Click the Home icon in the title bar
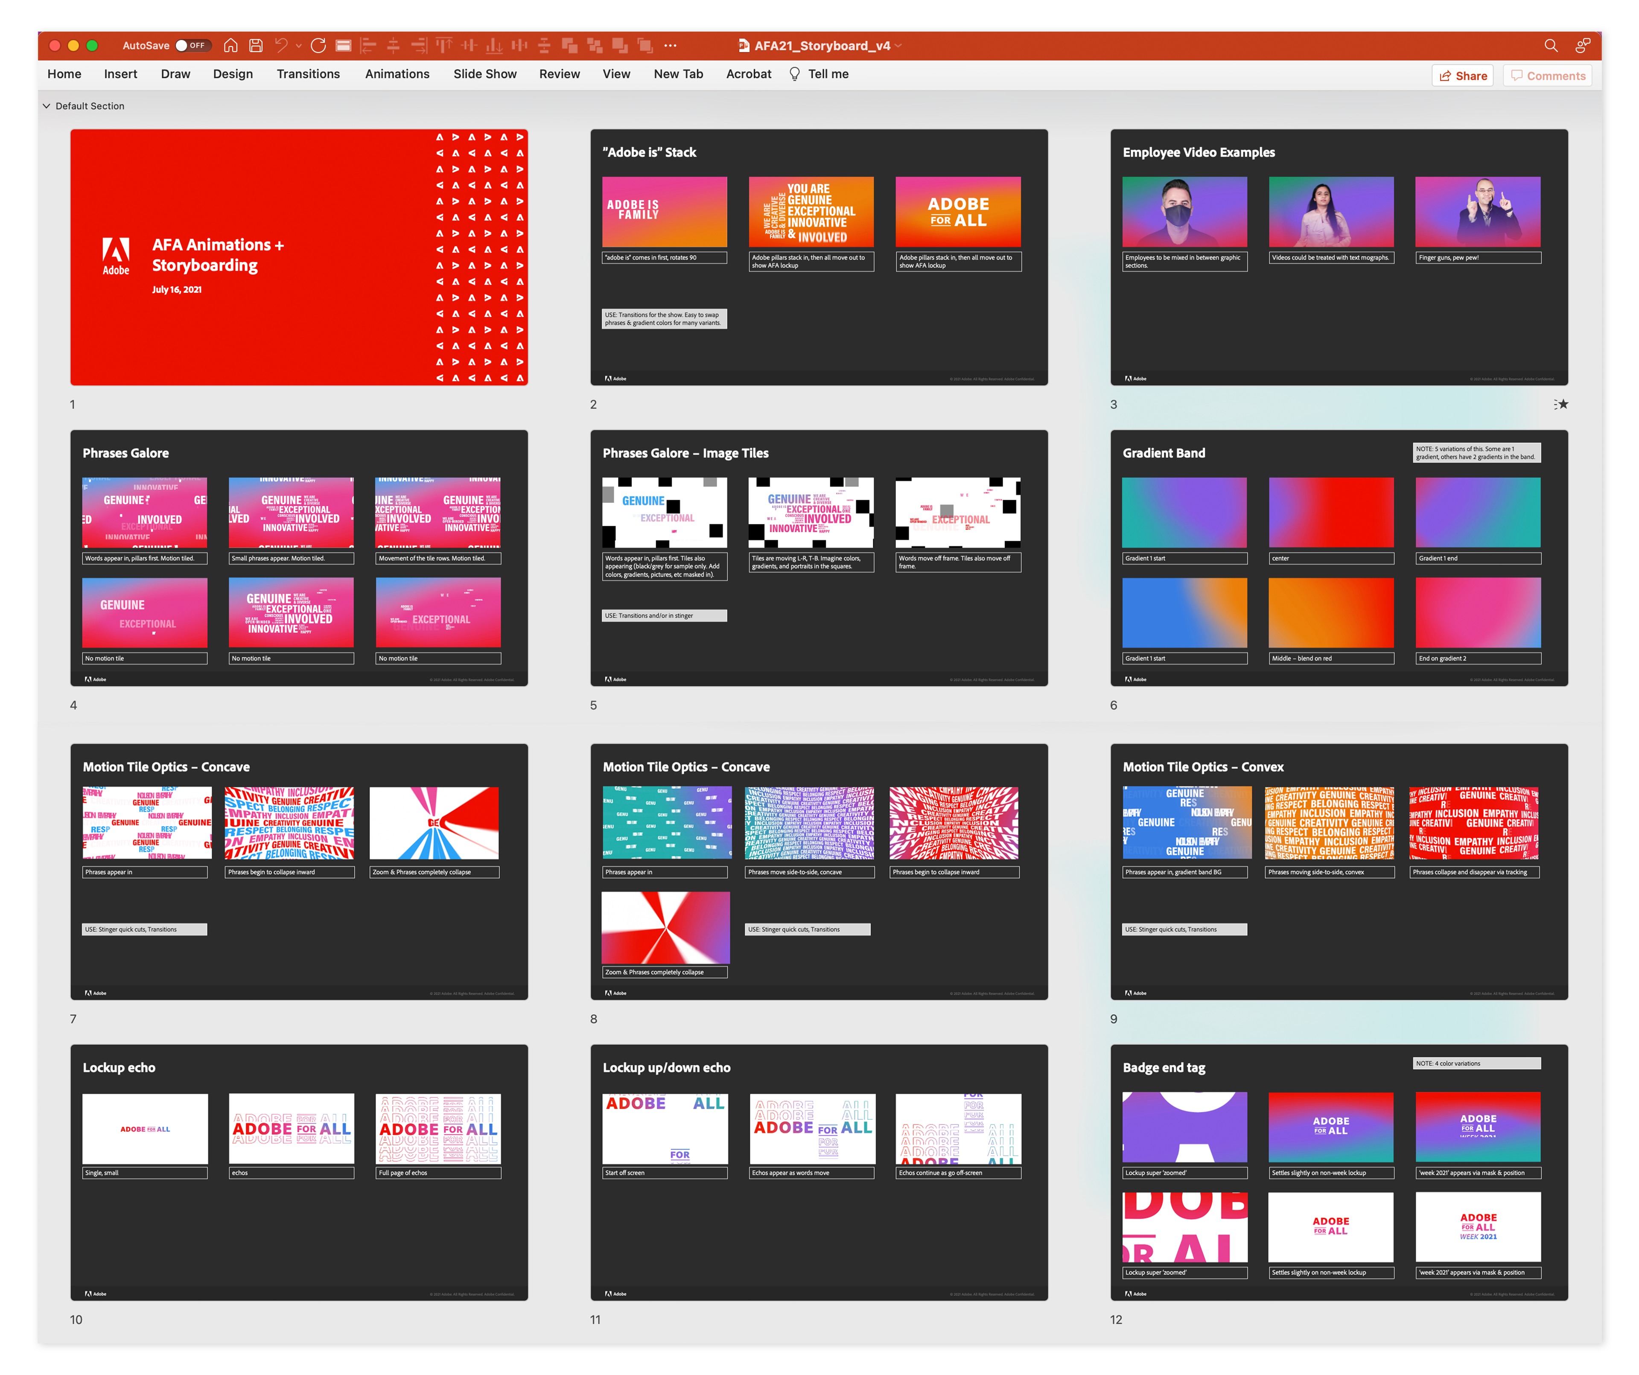Viewport: 1639px width, 1375px height. (230, 45)
